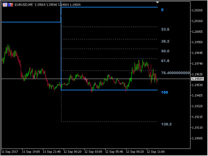Click the 50.0 Fibonacci level label

pos(165,51)
